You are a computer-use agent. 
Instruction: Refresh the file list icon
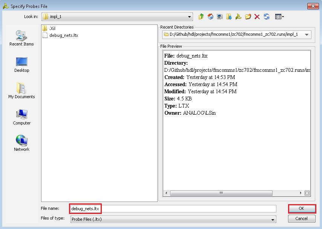point(267,17)
